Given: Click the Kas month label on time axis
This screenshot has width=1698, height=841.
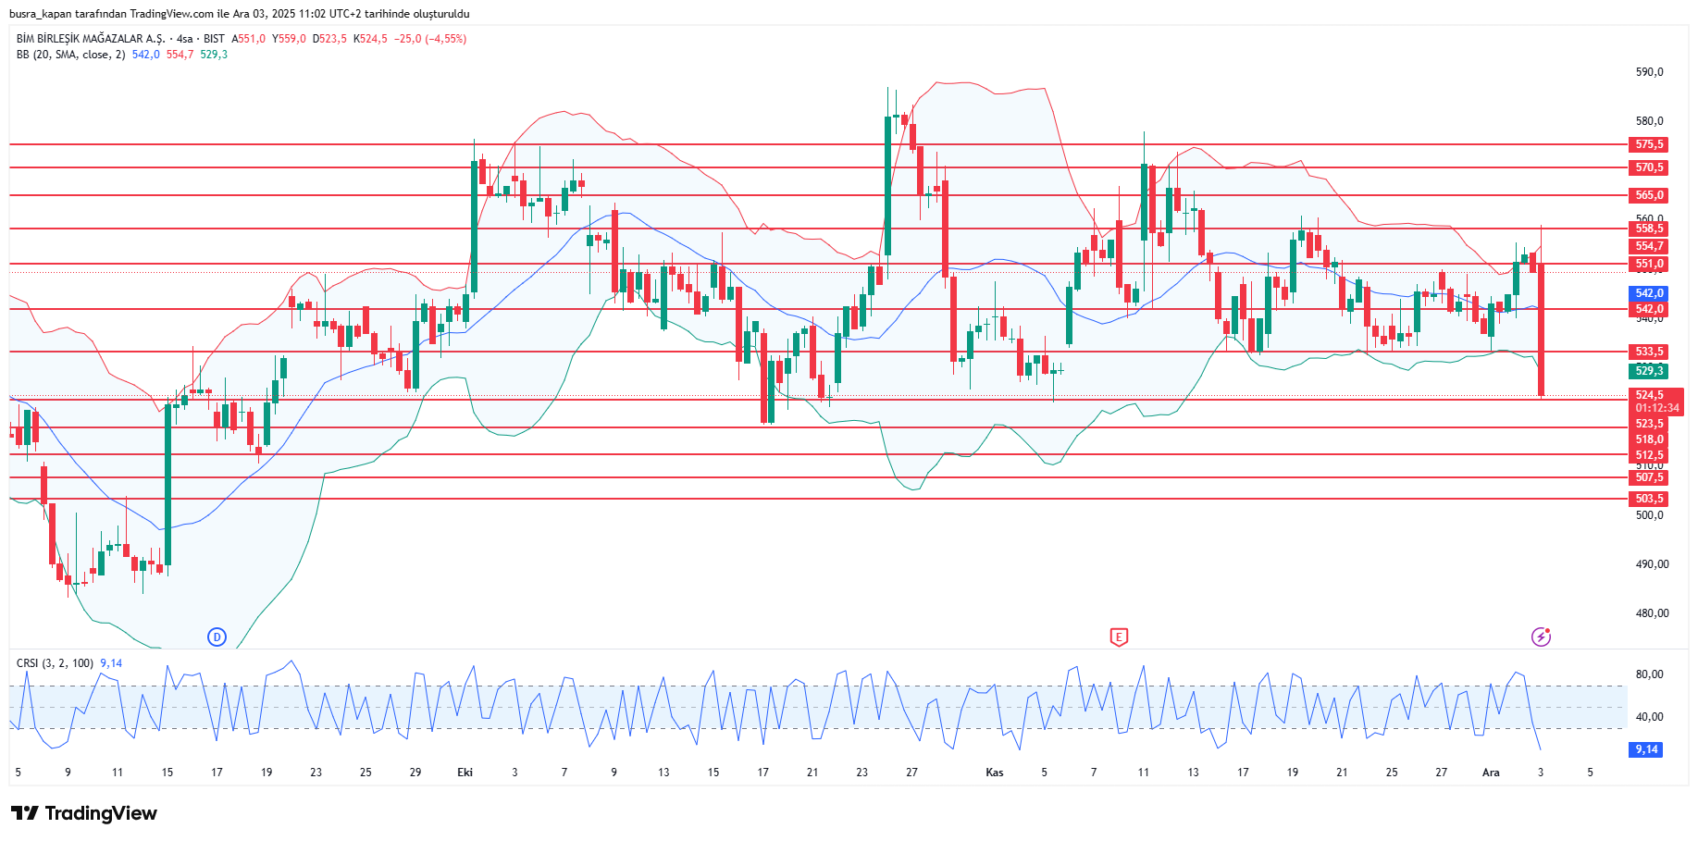Looking at the screenshot, I should coord(995,773).
